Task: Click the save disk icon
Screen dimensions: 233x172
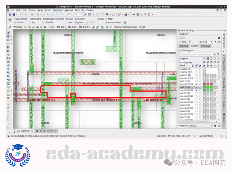Action: [x=14, y=15]
